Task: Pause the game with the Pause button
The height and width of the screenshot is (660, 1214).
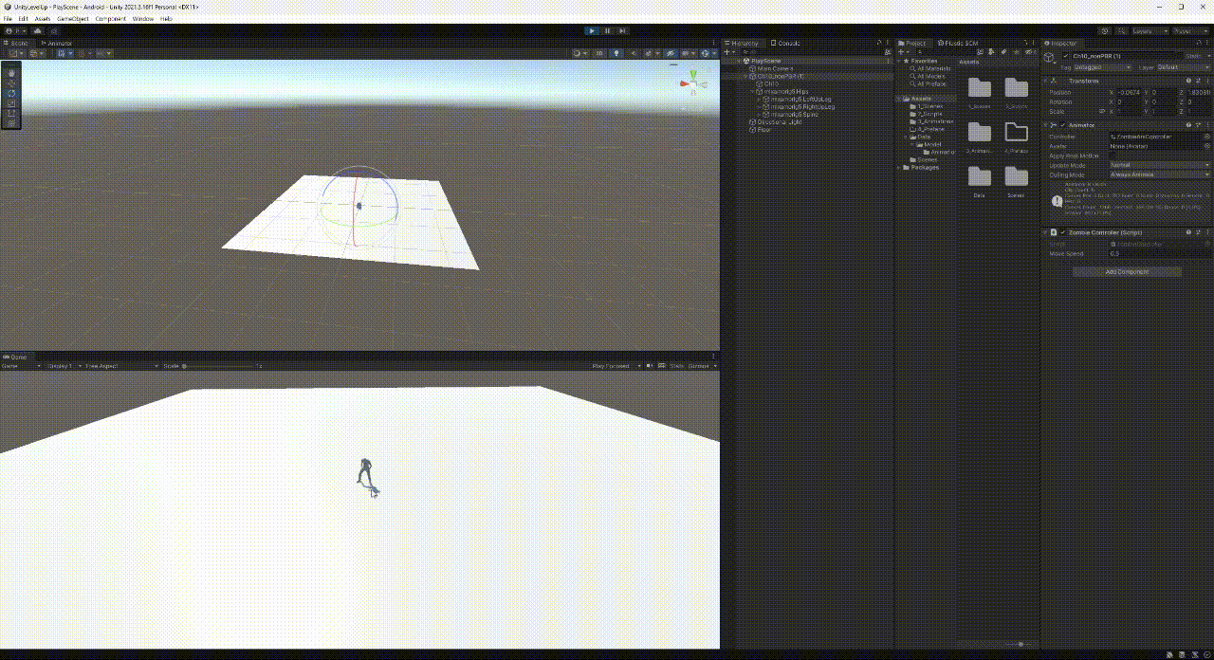Action: (x=607, y=30)
